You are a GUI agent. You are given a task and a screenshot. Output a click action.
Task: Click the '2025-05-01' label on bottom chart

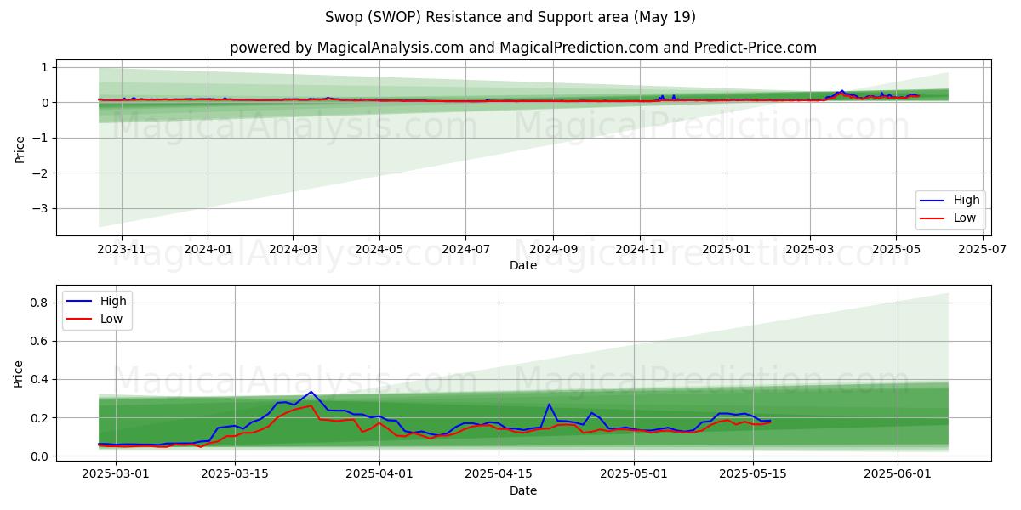634,474
